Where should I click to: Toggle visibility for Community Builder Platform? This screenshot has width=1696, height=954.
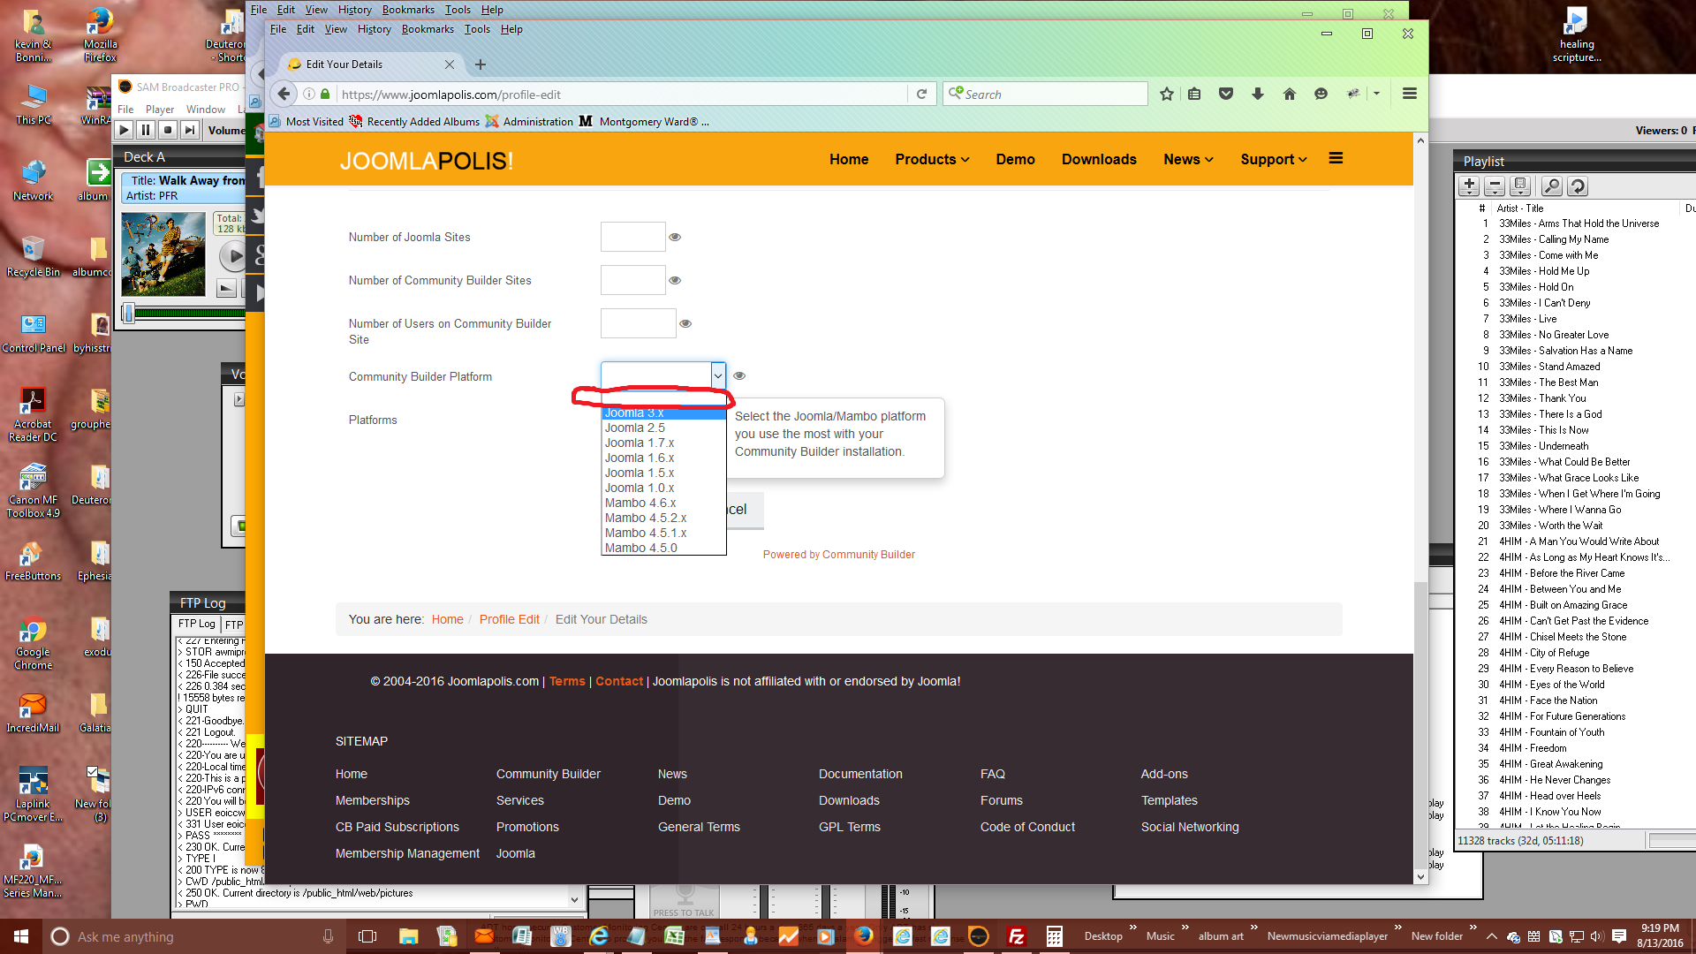pos(739,375)
